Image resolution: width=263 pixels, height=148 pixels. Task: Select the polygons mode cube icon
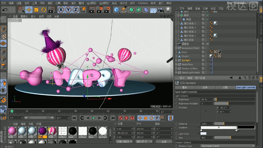point(3,66)
